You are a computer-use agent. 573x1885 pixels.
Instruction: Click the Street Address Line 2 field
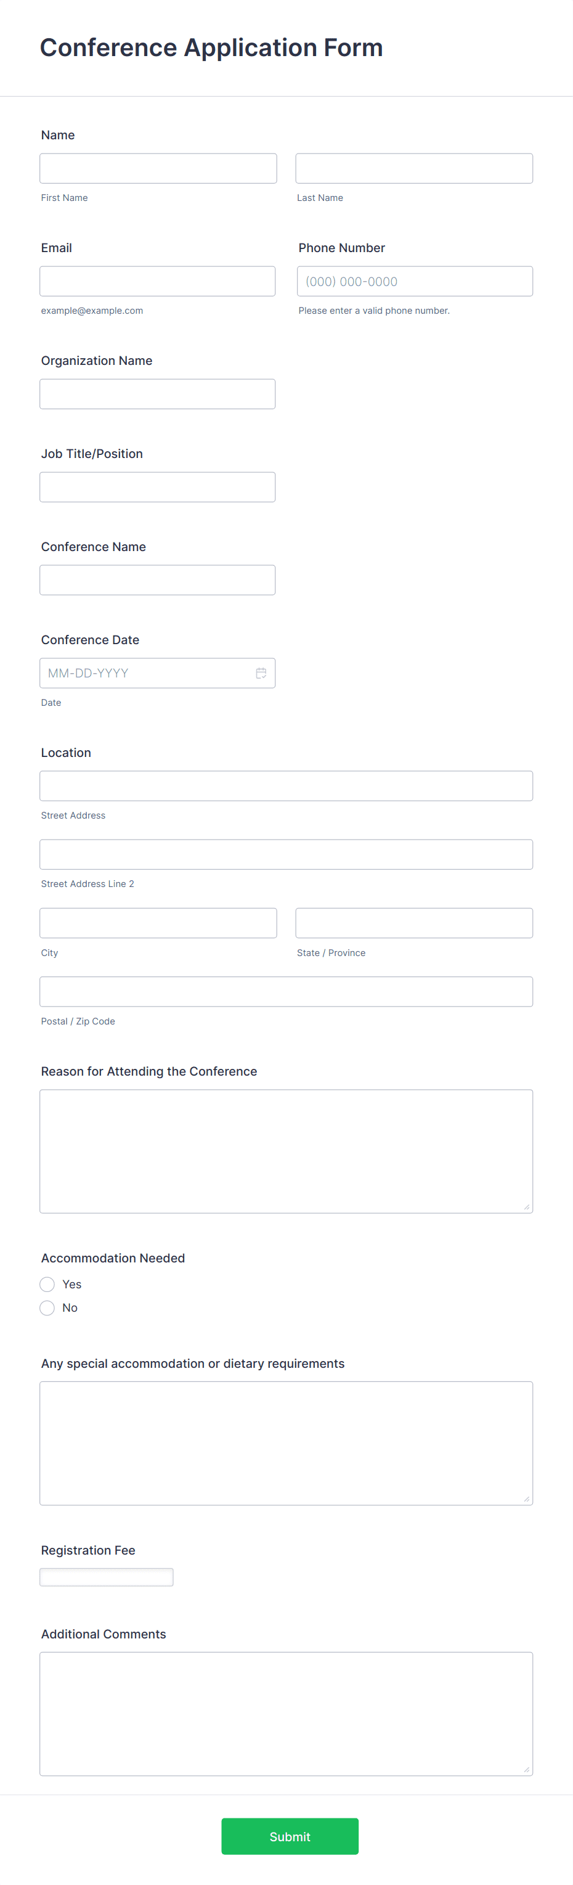[286, 853]
